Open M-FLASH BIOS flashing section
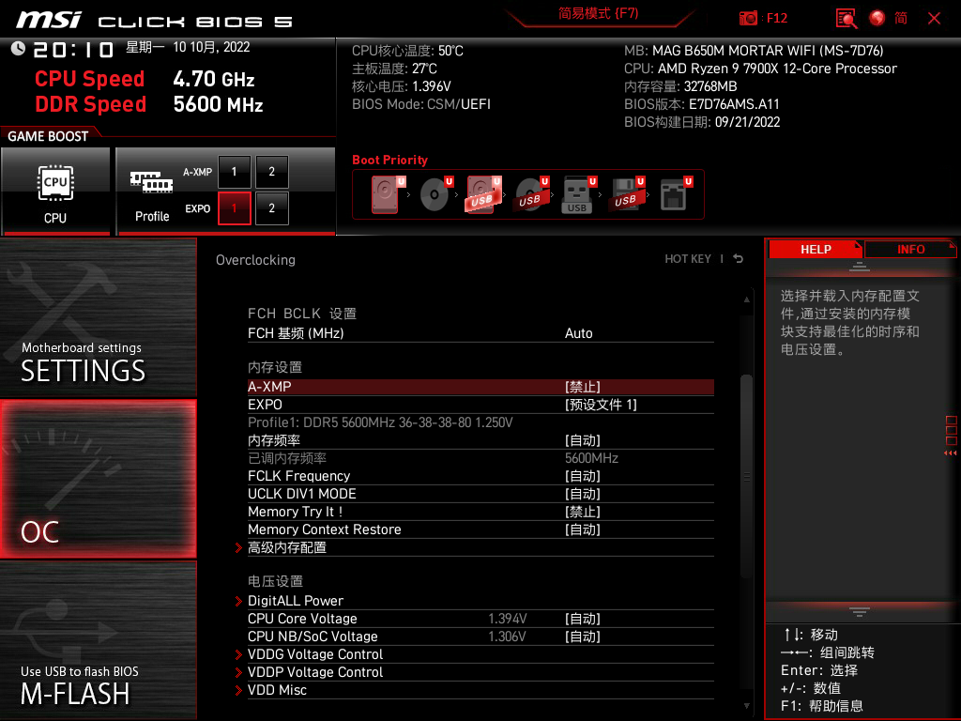The width and height of the screenshot is (961, 721). tap(98, 639)
